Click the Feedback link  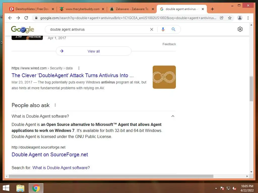(x=169, y=44)
